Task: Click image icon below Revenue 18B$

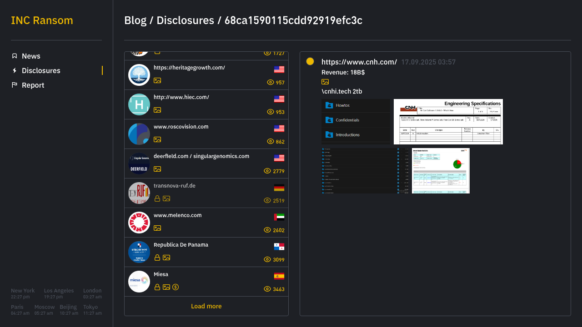Action: (x=325, y=82)
